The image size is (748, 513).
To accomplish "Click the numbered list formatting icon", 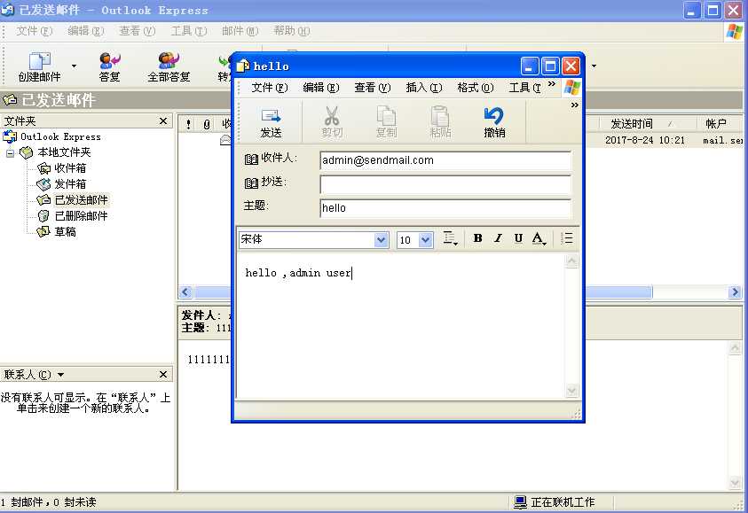I will point(567,238).
